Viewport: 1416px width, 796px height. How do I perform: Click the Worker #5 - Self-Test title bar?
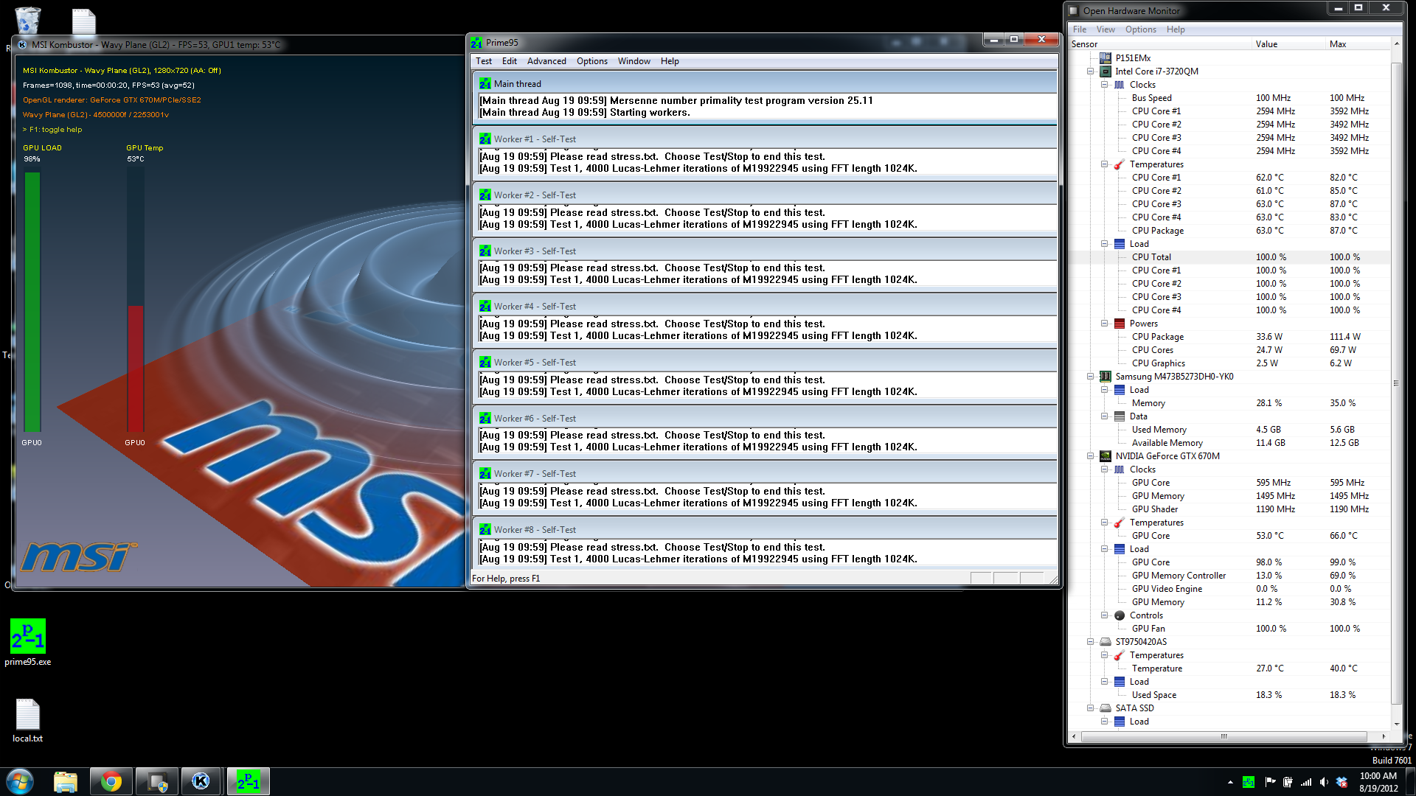click(x=765, y=363)
